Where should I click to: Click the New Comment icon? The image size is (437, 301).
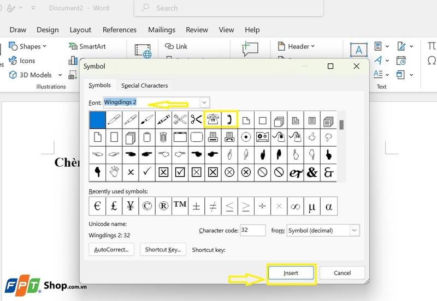[250, 49]
